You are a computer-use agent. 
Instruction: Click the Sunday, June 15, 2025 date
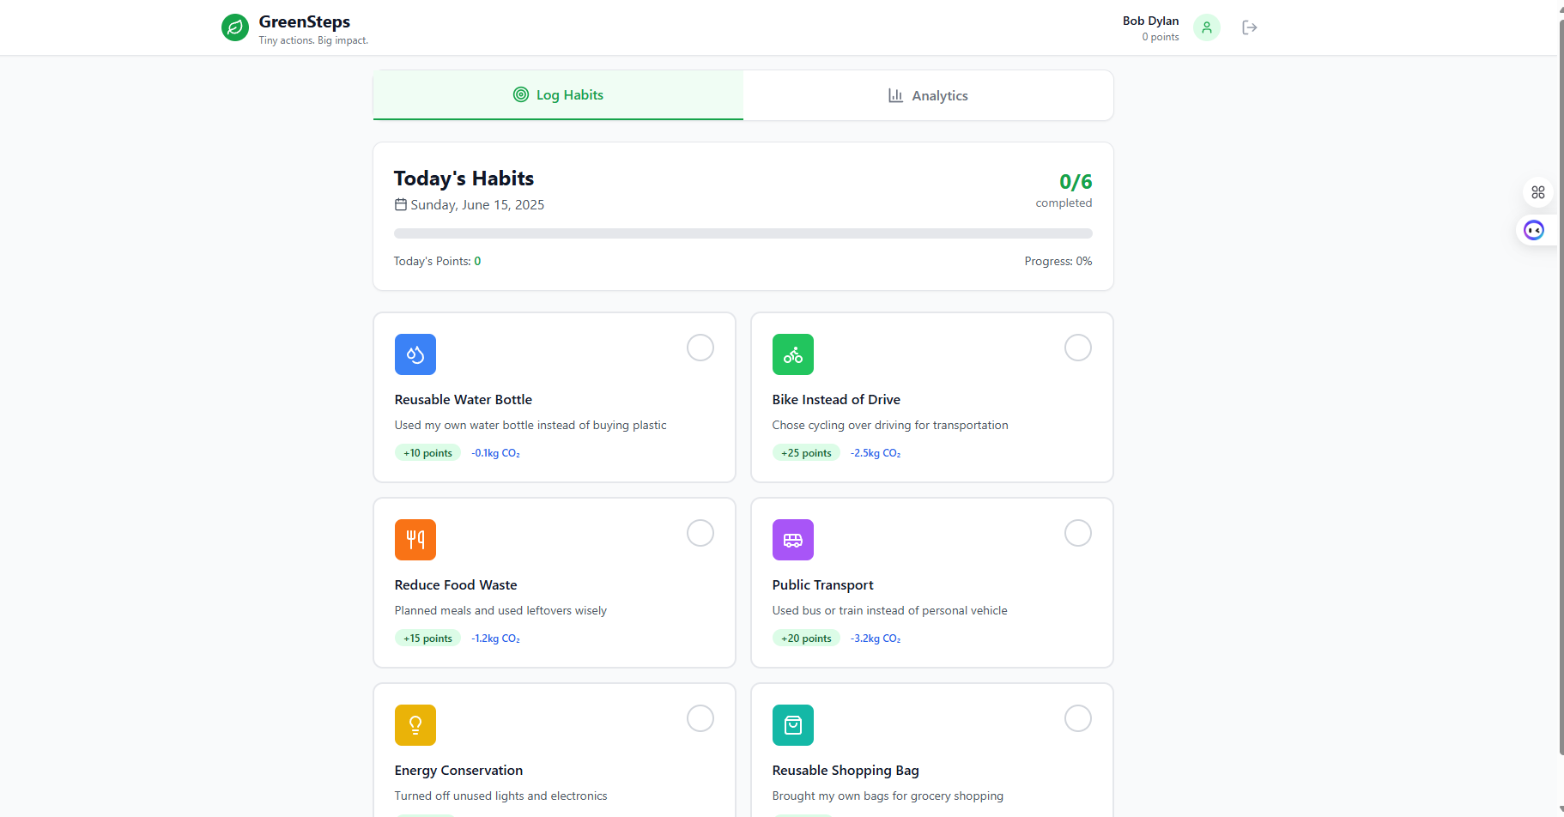pos(477,204)
